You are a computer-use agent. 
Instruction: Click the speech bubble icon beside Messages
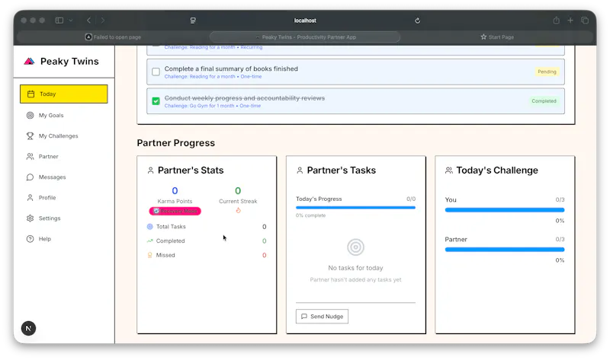coord(30,177)
